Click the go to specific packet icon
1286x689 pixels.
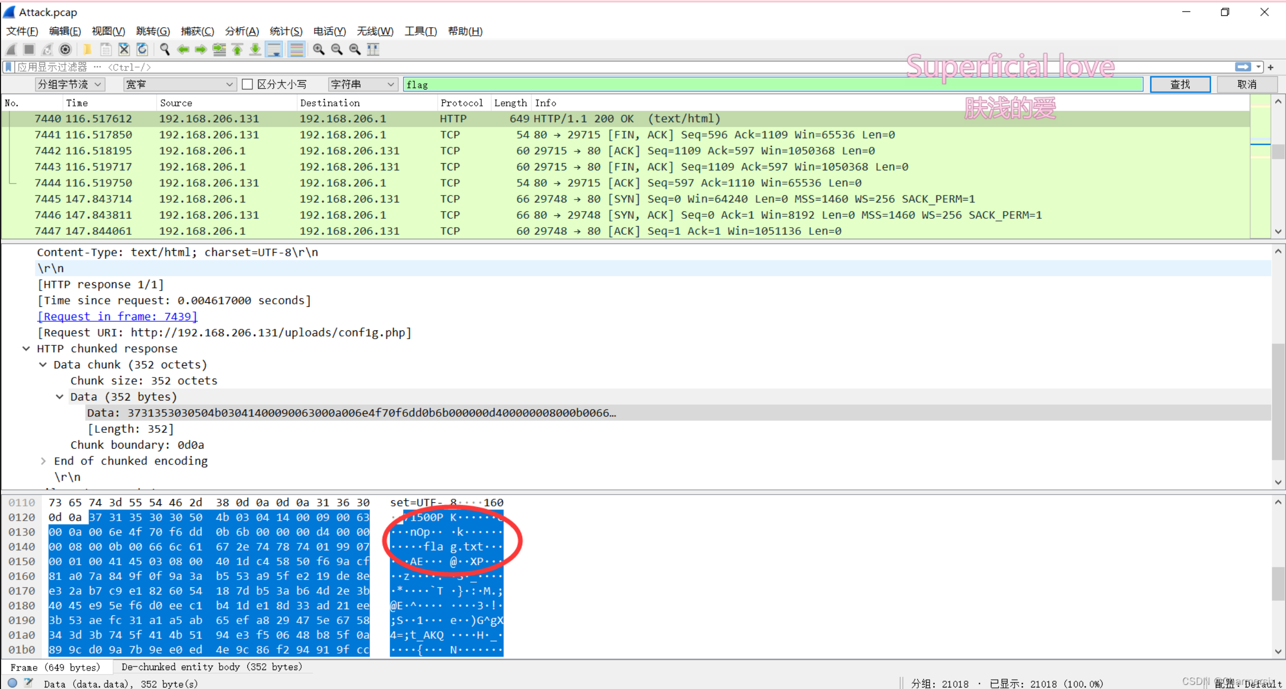click(x=219, y=50)
